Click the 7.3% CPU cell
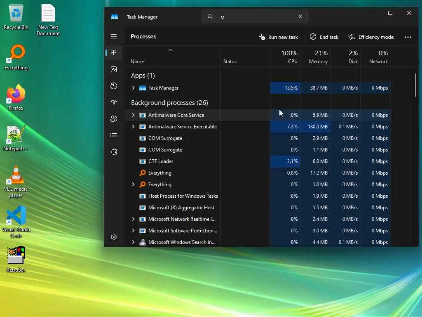Viewport: 422px width, 317px height. click(285, 127)
